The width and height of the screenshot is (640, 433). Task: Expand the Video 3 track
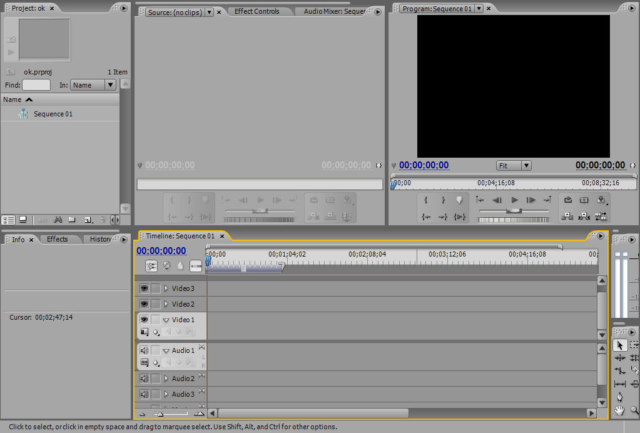166,288
